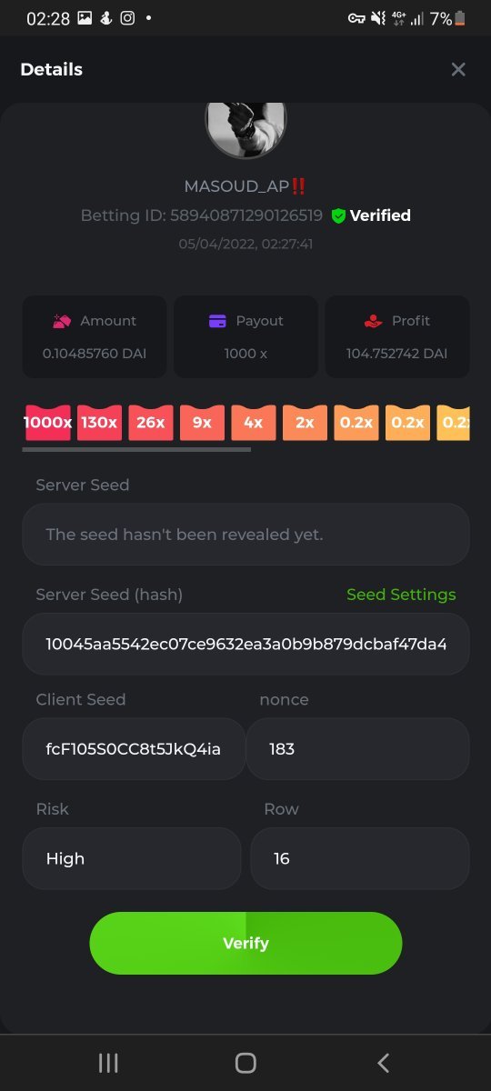Viewport: 491px width, 1091px height.
Task: Tap the green Verified shield icon
Action: pos(338,215)
